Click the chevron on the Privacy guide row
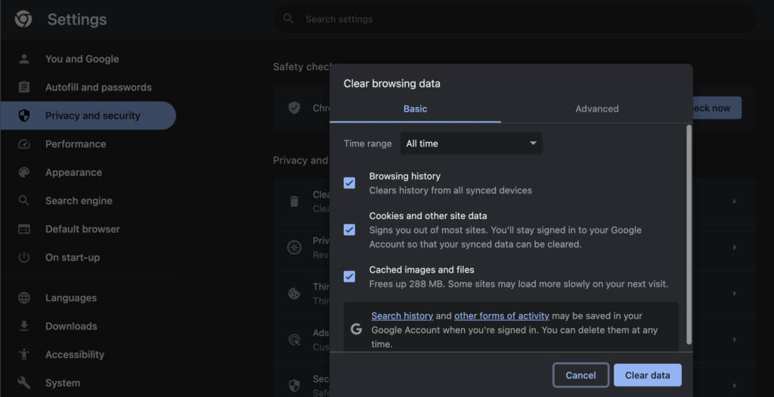774x397 pixels. pyautogui.click(x=735, y=247)
